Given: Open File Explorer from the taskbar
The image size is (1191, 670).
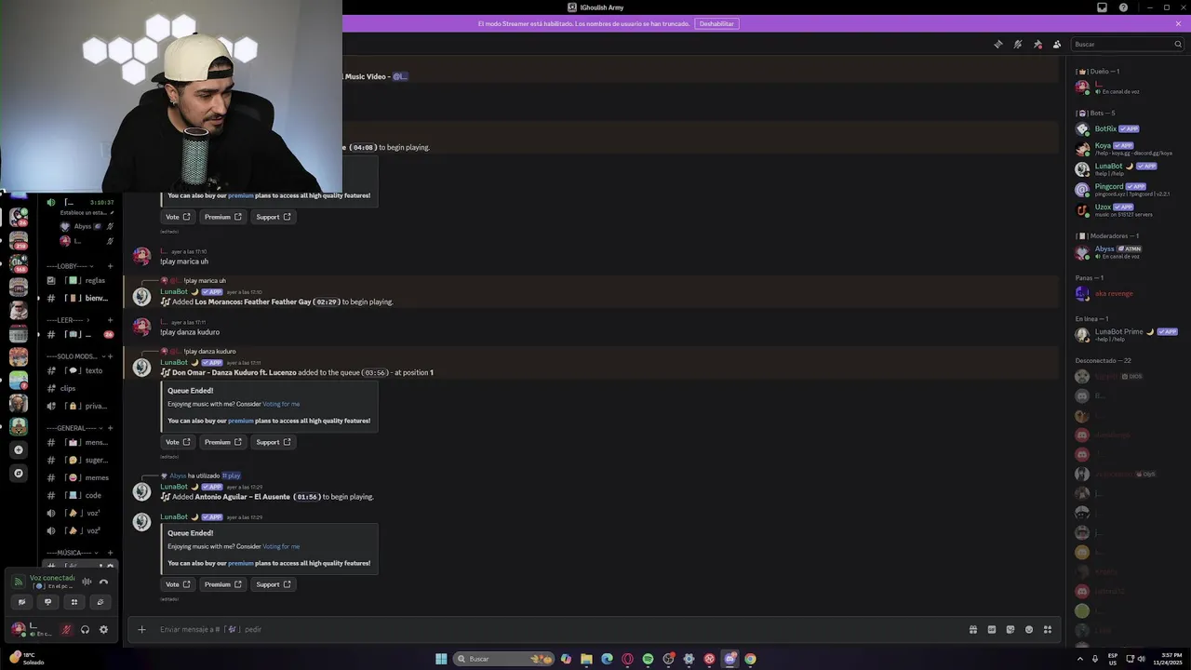Looking at the screenshot, I should [x=586, y=659].
